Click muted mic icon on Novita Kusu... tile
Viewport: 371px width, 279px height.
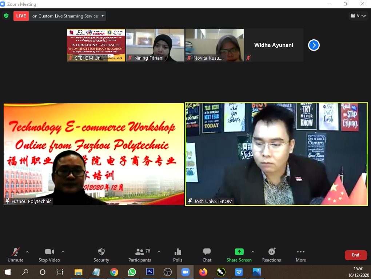(189, 58)
